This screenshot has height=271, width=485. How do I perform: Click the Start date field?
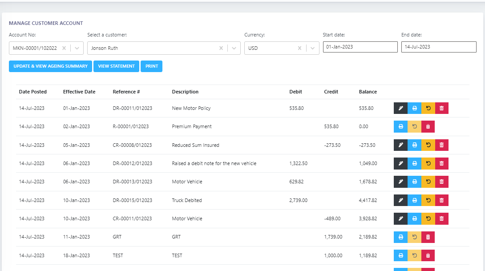point(360,47)
